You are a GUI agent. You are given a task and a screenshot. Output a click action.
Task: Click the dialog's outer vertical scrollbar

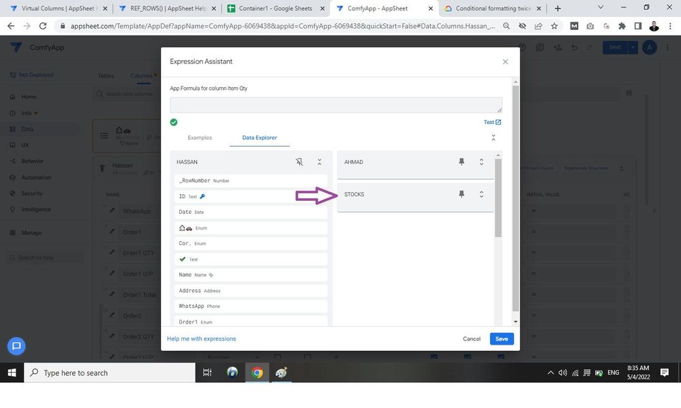(515, 198)
